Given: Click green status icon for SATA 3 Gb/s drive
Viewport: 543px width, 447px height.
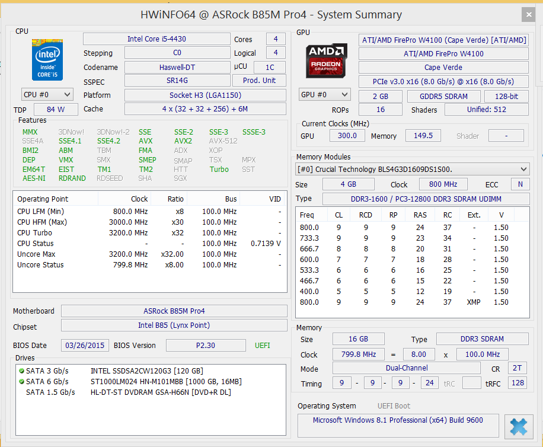Looking at the screenshot, I should tap(21, 371).
